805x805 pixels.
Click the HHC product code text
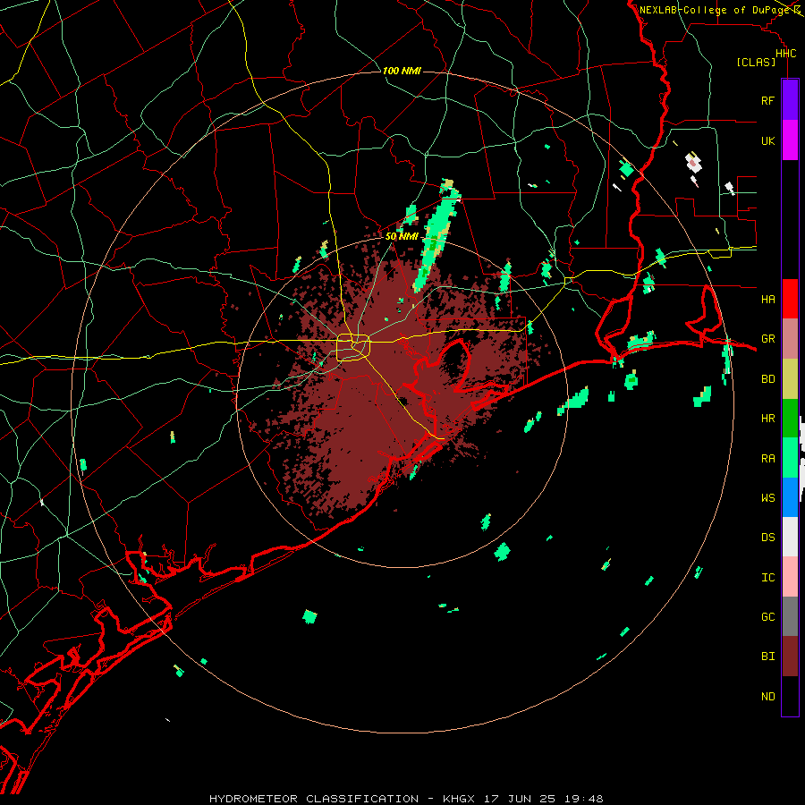[x=785, y=54]
